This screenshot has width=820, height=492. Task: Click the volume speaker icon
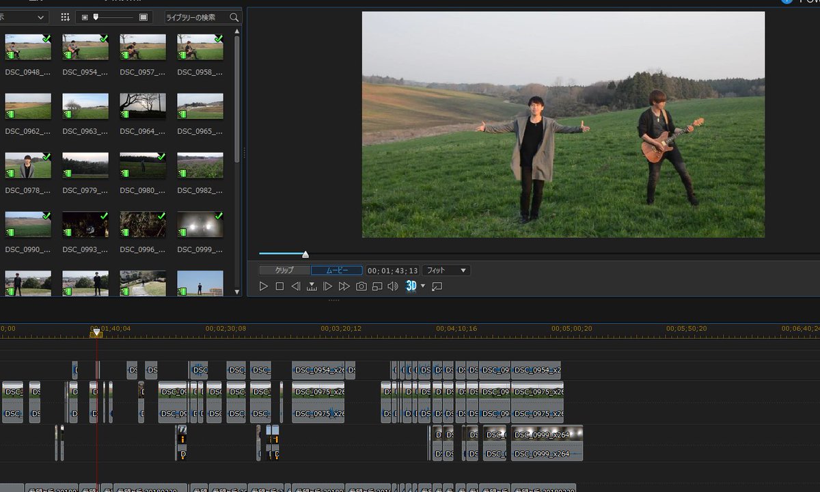click(x=392, y=286)
